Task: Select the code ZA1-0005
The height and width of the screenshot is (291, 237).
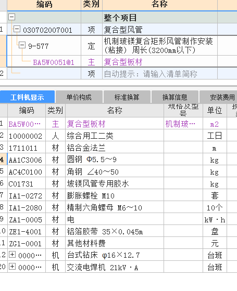Action: pos(26,220)
